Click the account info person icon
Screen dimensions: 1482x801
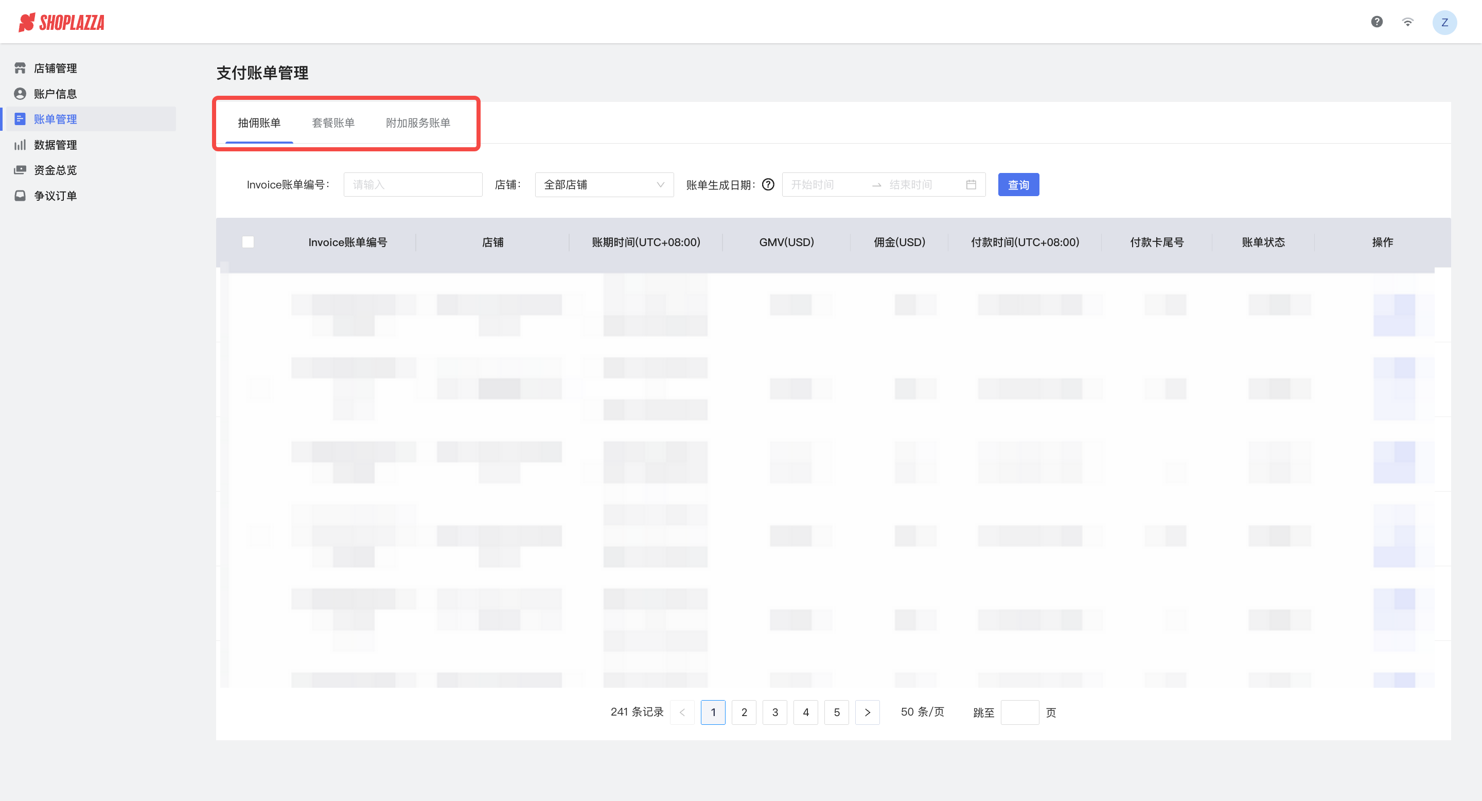[x=20, y=94]
